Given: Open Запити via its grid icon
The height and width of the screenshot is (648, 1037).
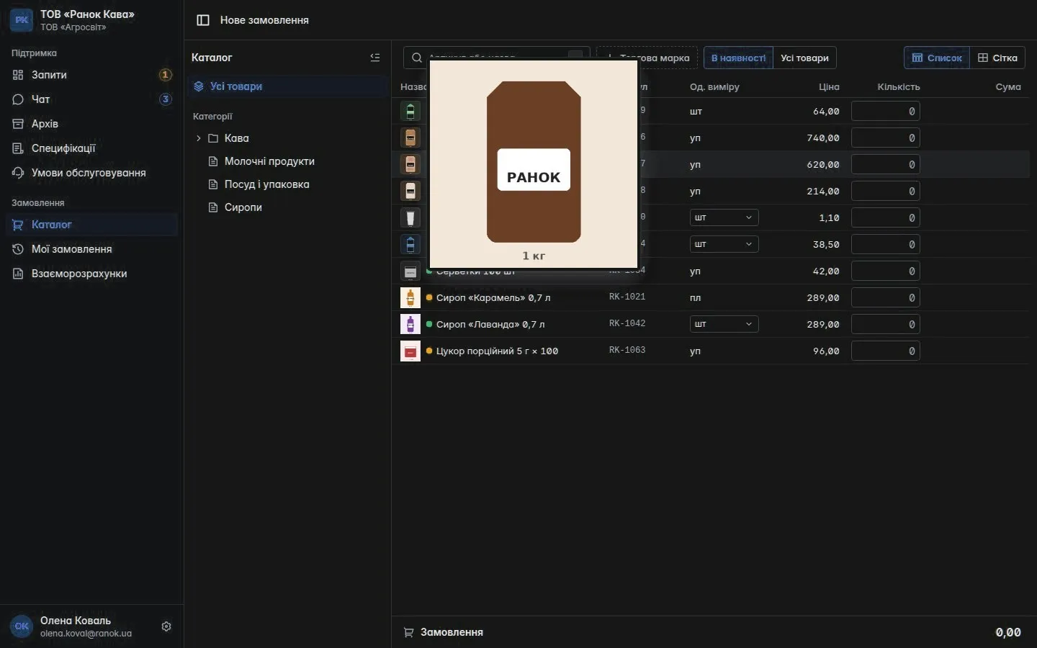Looking at the screenshot, I should click(x=18, y=75).
